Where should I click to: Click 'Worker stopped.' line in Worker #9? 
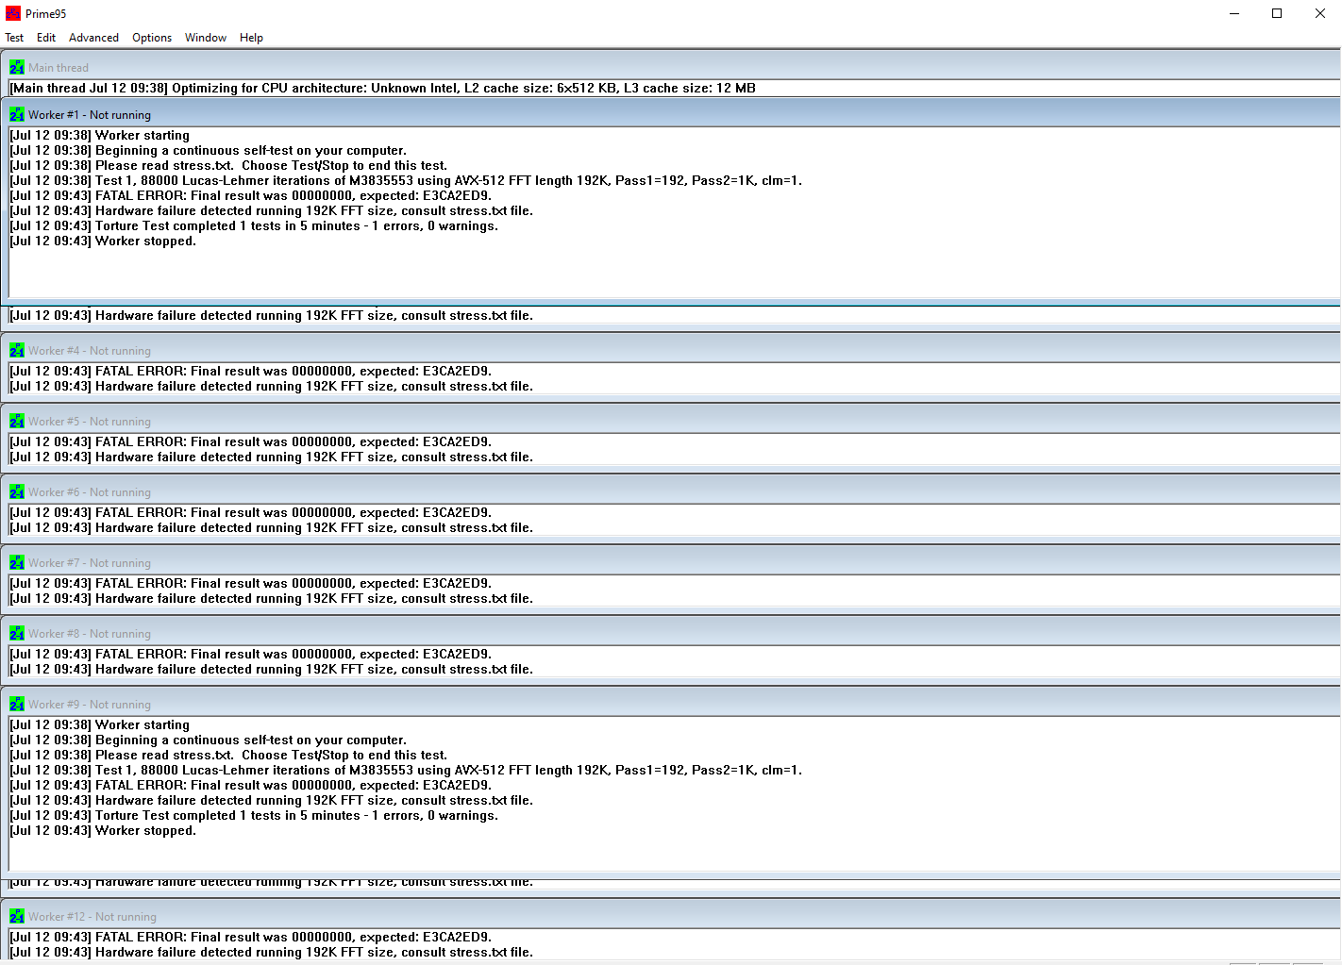[x=103, y=830]
